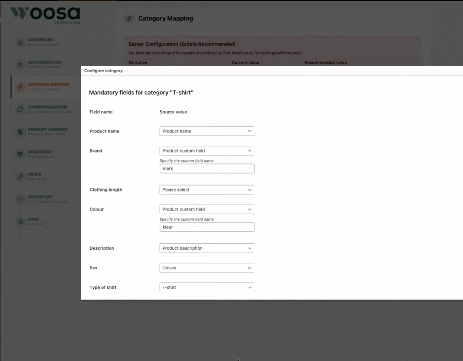Open Description source value dropdown
This screenshot has height=361, width=463.
pyautogui.click(x=207, y=248)
